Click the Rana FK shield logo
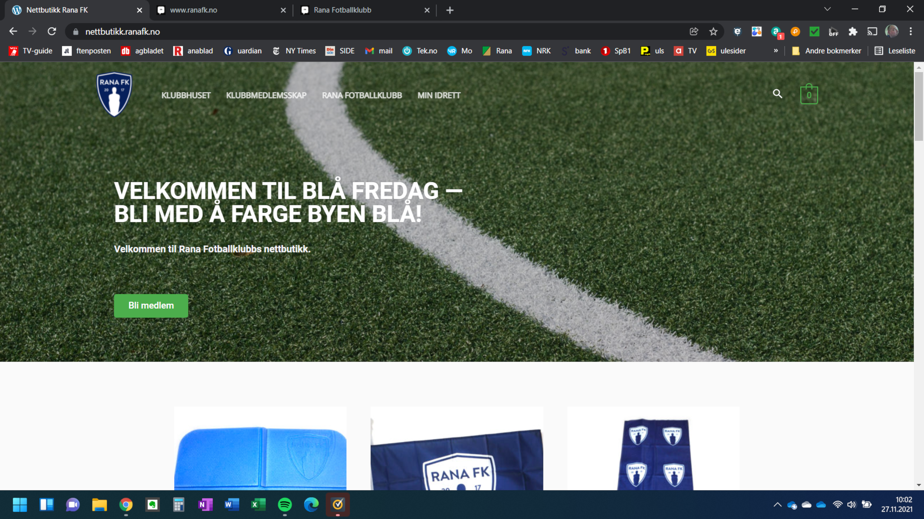924x519 pixels. (115, 95)
